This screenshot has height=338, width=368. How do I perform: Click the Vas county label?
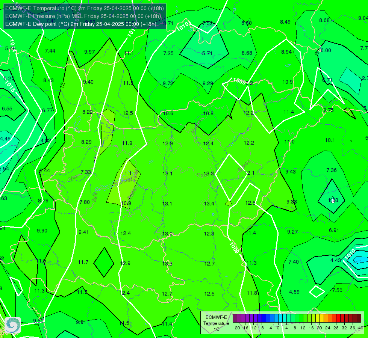73,178
